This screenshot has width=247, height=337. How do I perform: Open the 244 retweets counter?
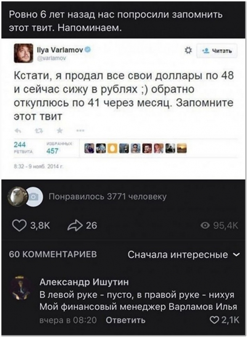tap(23, 148)
